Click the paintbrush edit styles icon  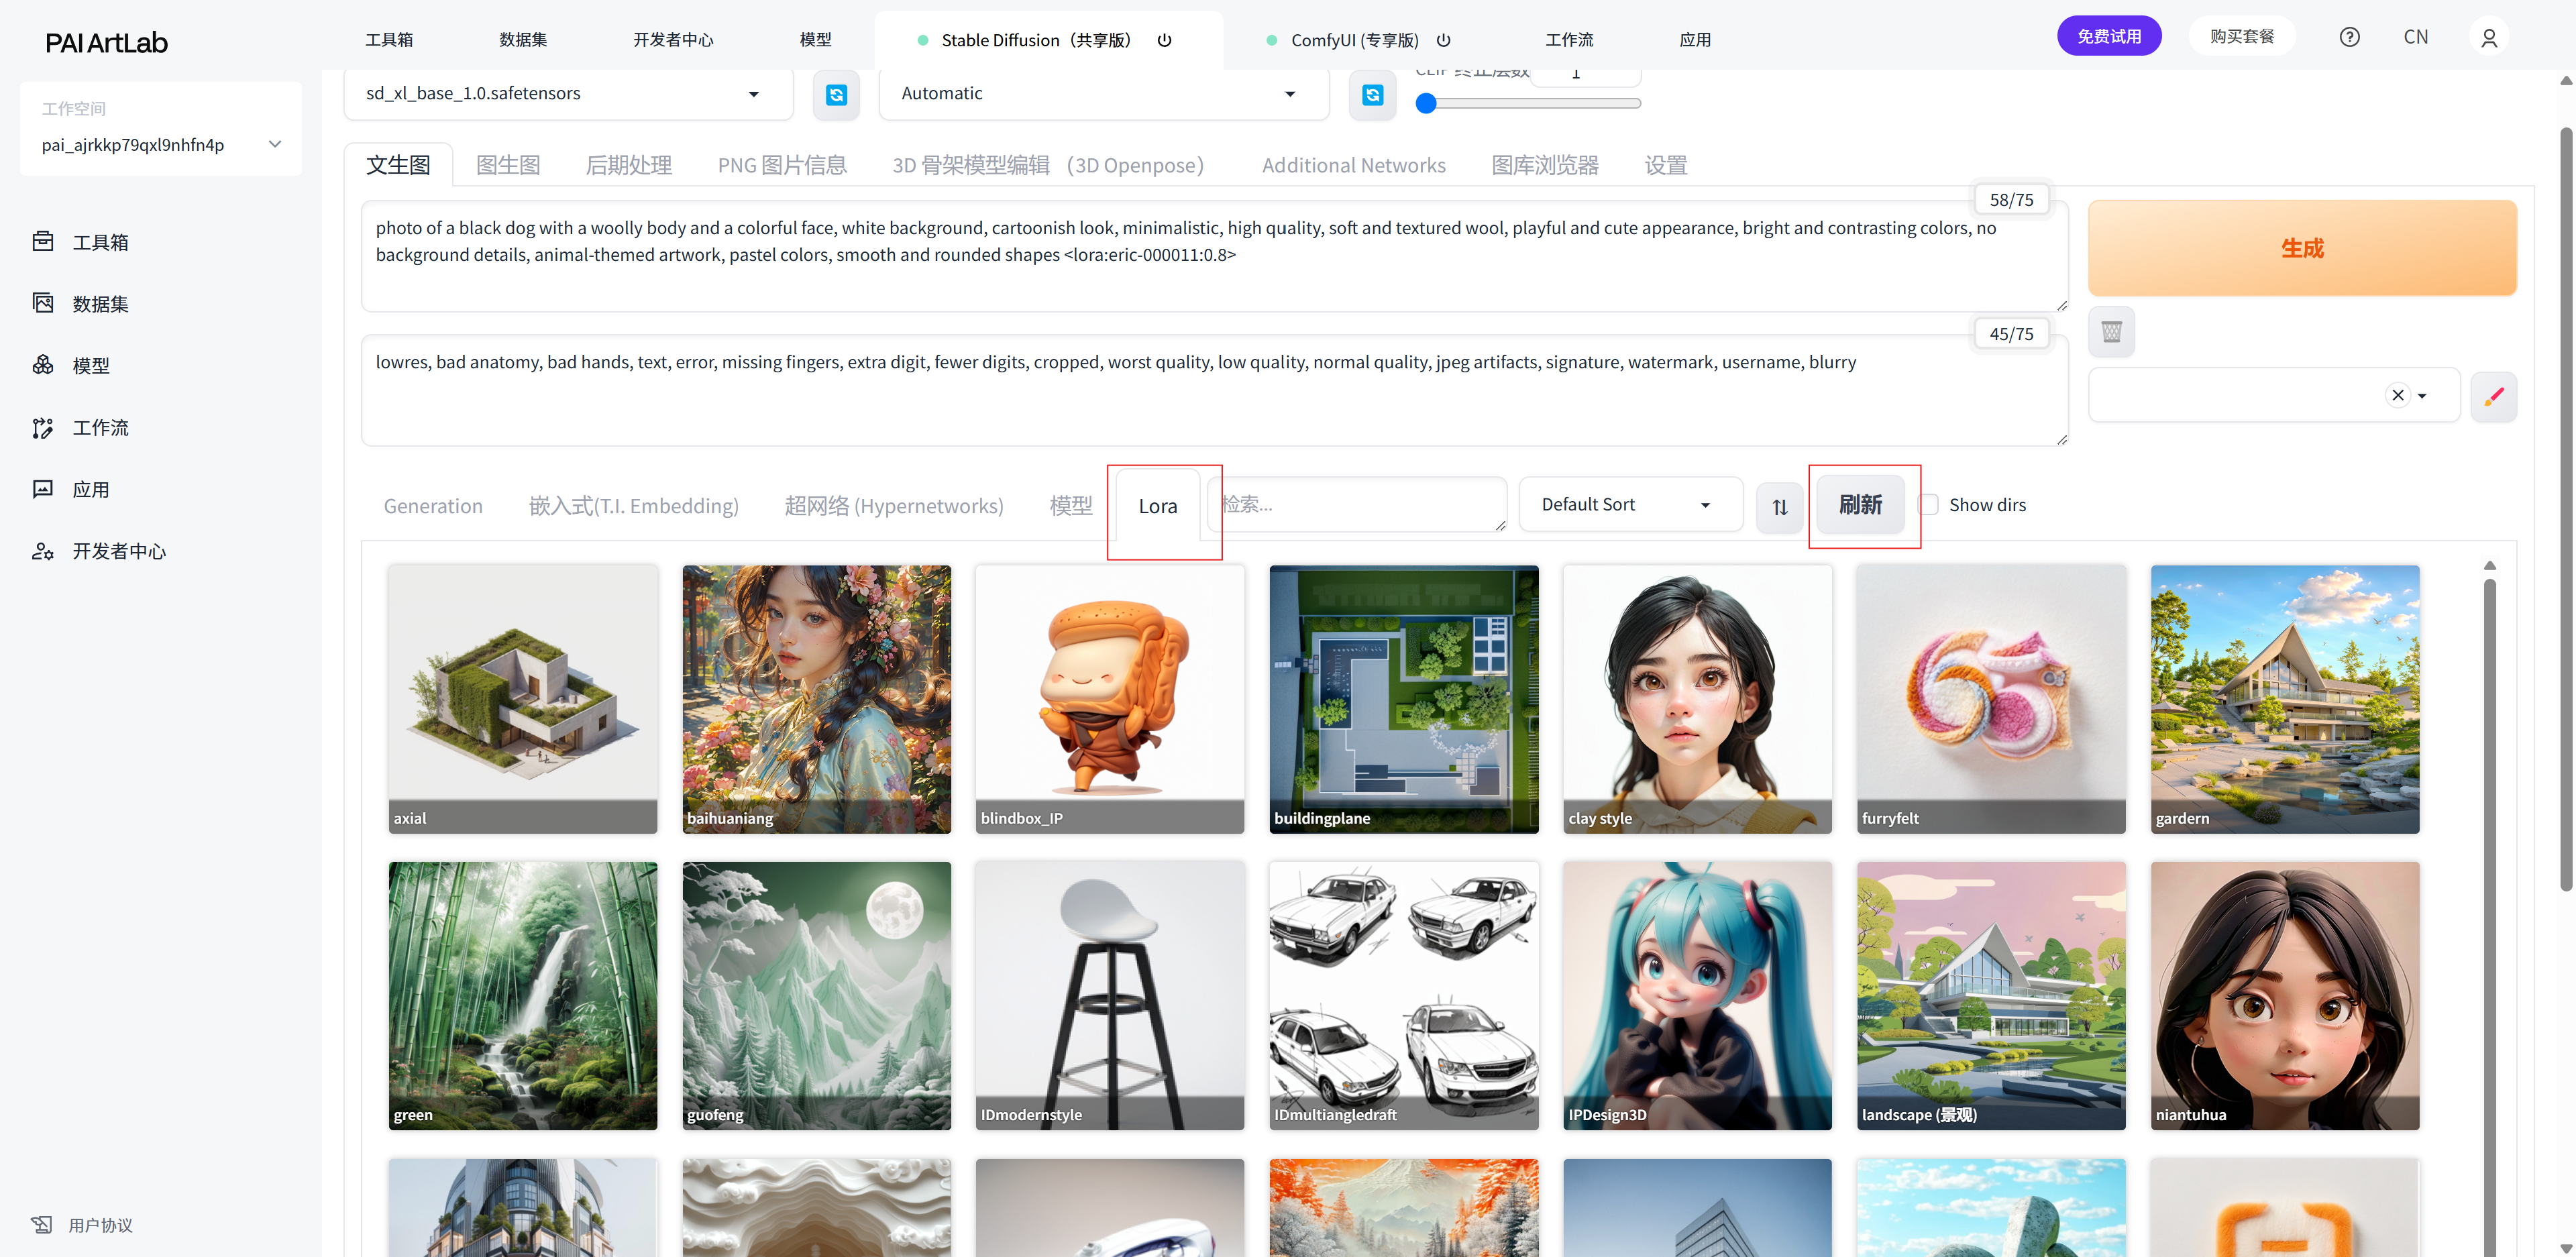pos(2493,396)
